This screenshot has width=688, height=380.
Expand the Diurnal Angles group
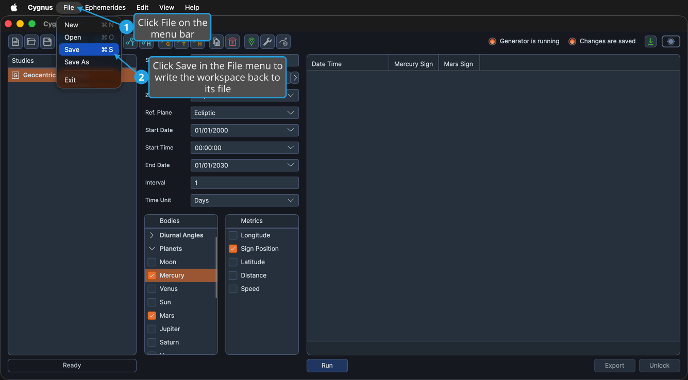152,235
